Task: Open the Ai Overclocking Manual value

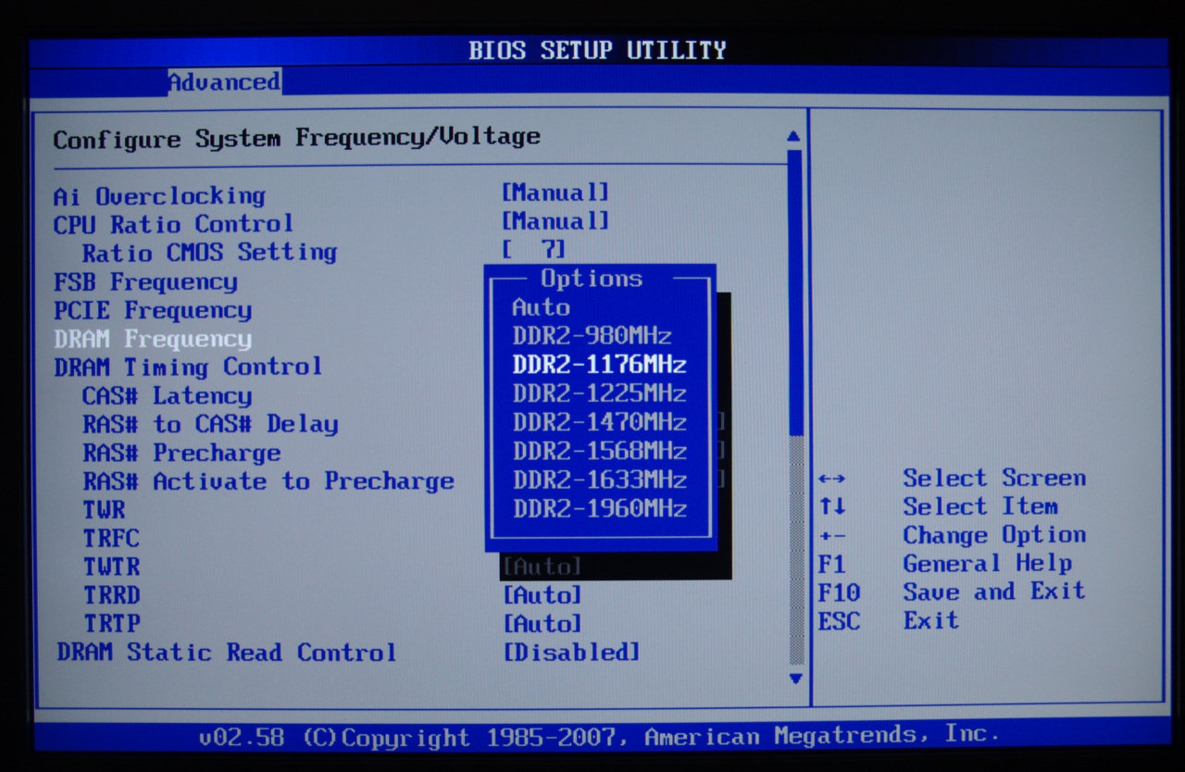Action: (x=555, y=193)
